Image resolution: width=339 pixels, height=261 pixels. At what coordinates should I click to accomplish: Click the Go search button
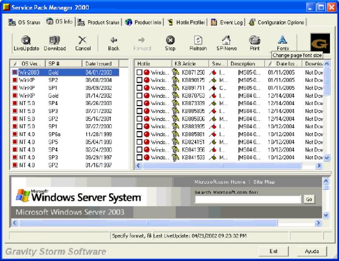(x=309, y=199)
